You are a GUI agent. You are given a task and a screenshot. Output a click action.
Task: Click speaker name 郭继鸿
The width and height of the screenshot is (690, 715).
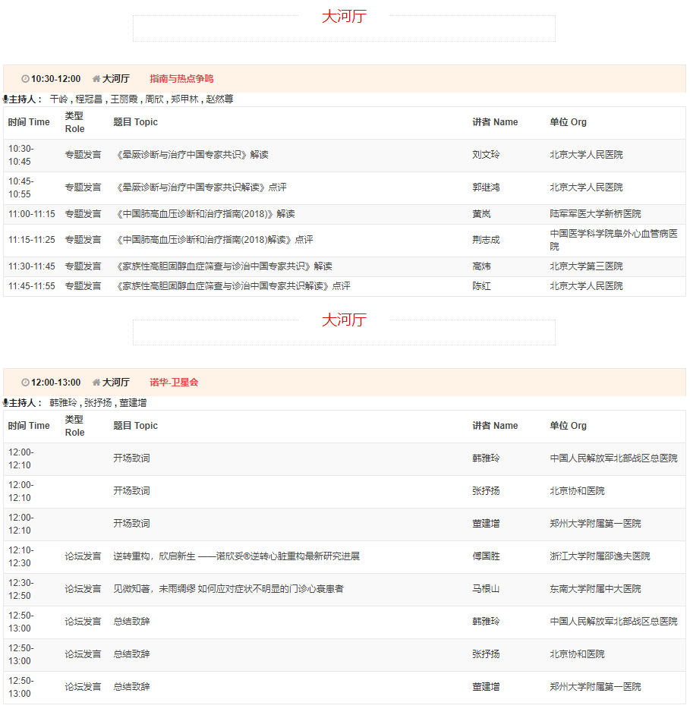pyautogui.click(x=486, y=187)
